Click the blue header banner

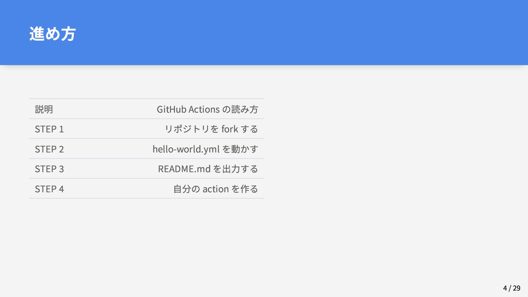(x=264, y=32)
